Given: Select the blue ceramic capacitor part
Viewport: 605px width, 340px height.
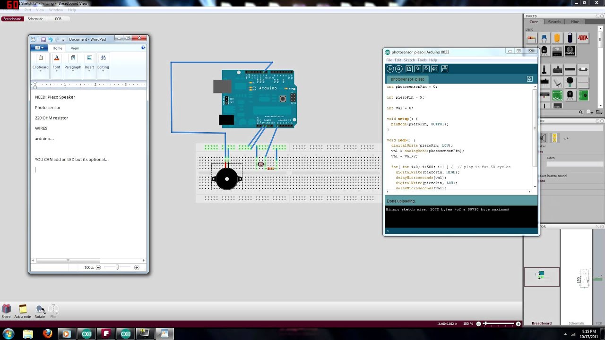Looking at the screenshot, I should [544, 39].
